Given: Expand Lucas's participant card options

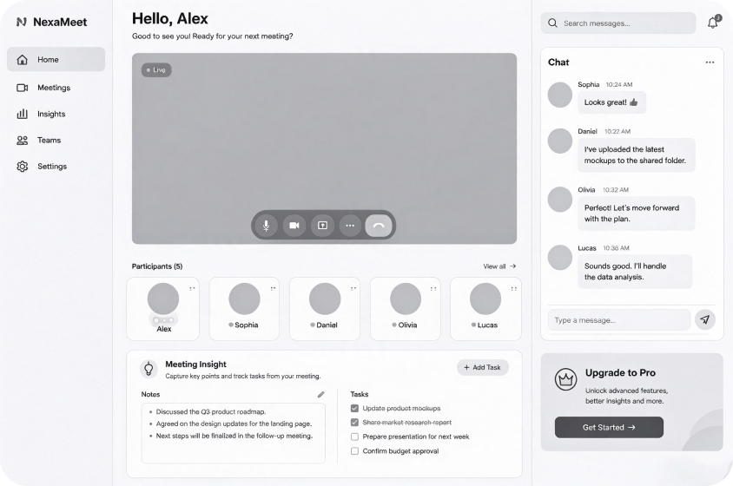Looking at the screenshot, I should (514, 289).
